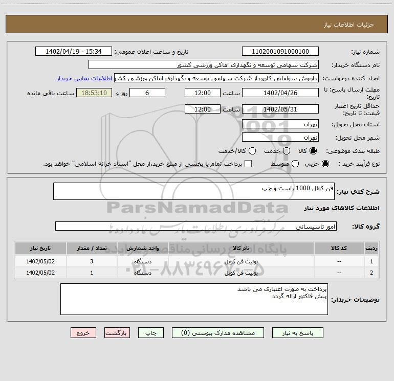Image resolution: width=394 pixels, height=381 pixels.
Task: Click the بازگشت back button
Action: [x=117, y=333]
